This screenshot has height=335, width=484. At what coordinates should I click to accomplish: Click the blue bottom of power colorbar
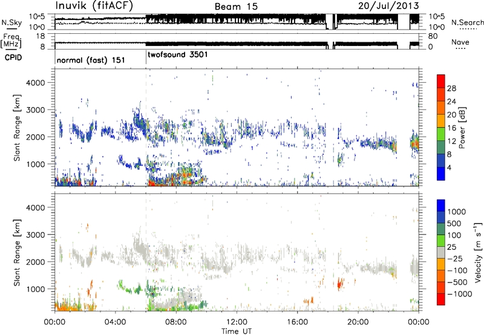click(x=441, y=174)
